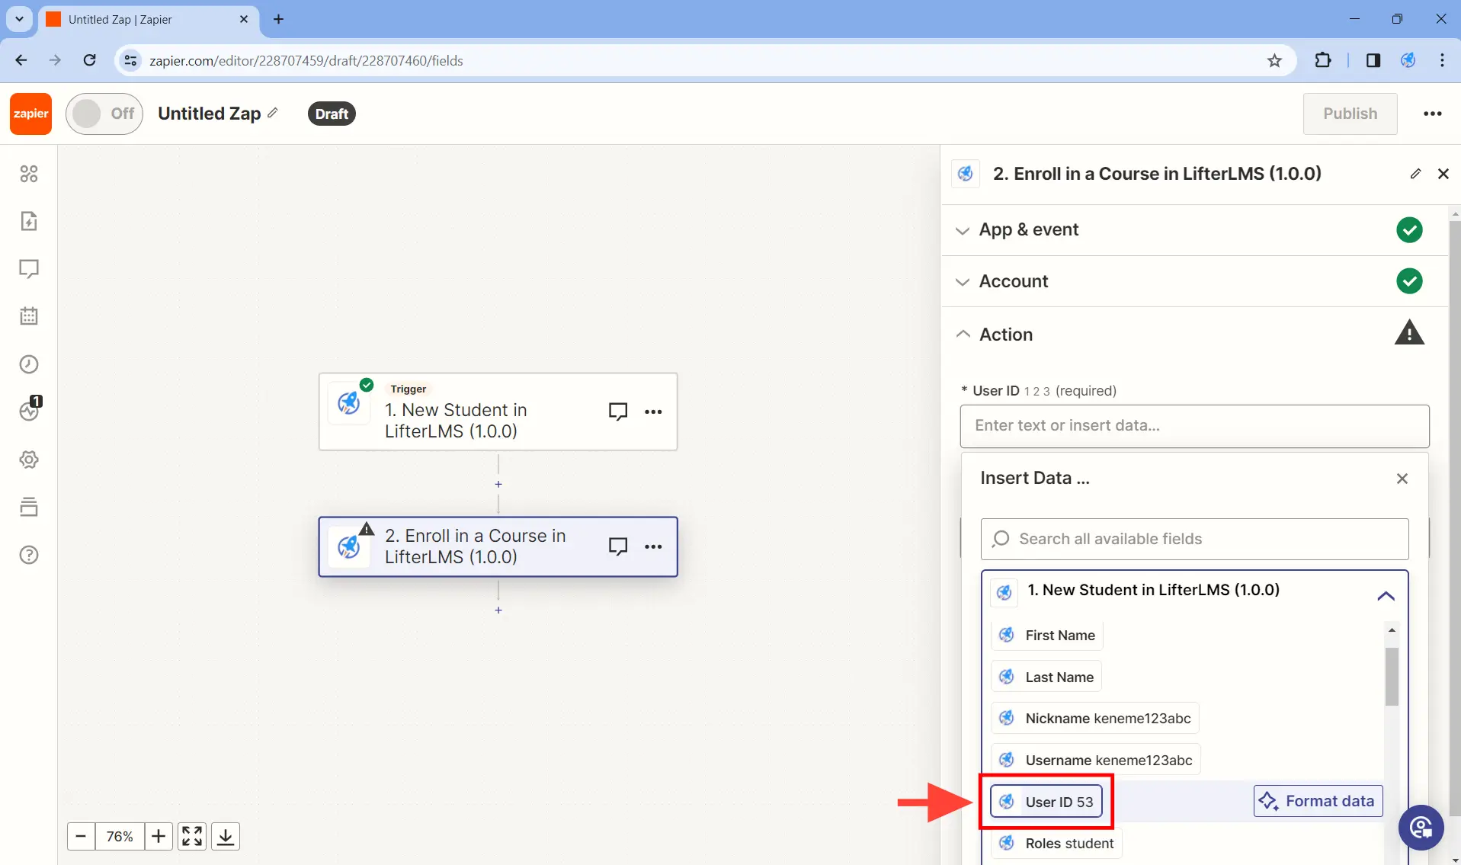Open the support chat bubble icon
The image size is (1461, 865).
click(x=1421, y=827)
